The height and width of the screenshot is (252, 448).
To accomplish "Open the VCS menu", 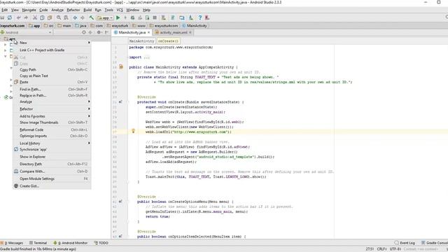I will click(x=120, y=10).
